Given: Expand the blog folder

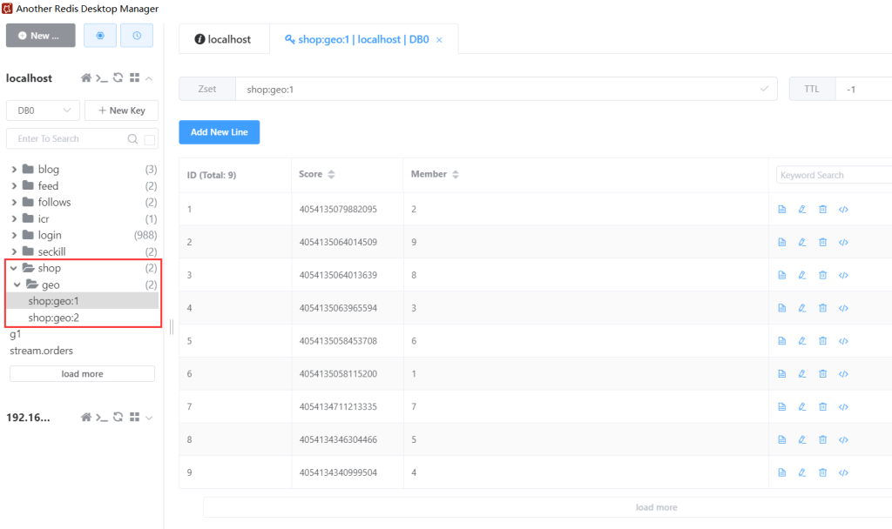Looking at the screenshot, I should tap(15, 170).
